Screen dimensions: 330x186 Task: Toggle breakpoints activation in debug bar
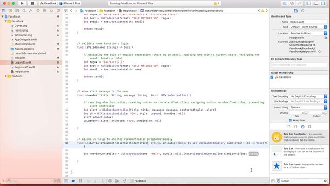pyautogui.click(x=73, y=181)
